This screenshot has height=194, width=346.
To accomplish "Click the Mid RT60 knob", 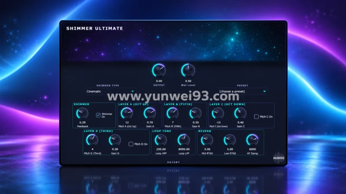I will pos(207,140).
